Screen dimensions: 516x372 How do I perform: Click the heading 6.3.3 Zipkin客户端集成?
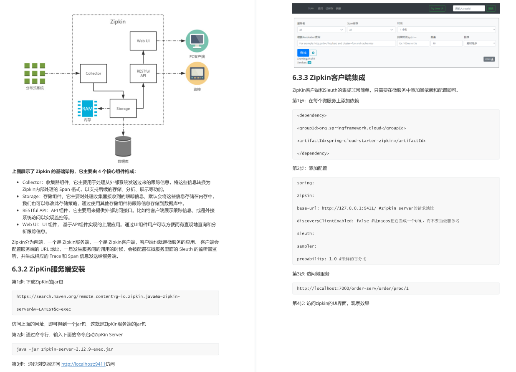pos(329,77)
